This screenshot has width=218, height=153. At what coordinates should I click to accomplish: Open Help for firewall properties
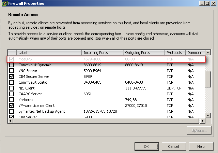pyautogui.click(x=201, y=146)
